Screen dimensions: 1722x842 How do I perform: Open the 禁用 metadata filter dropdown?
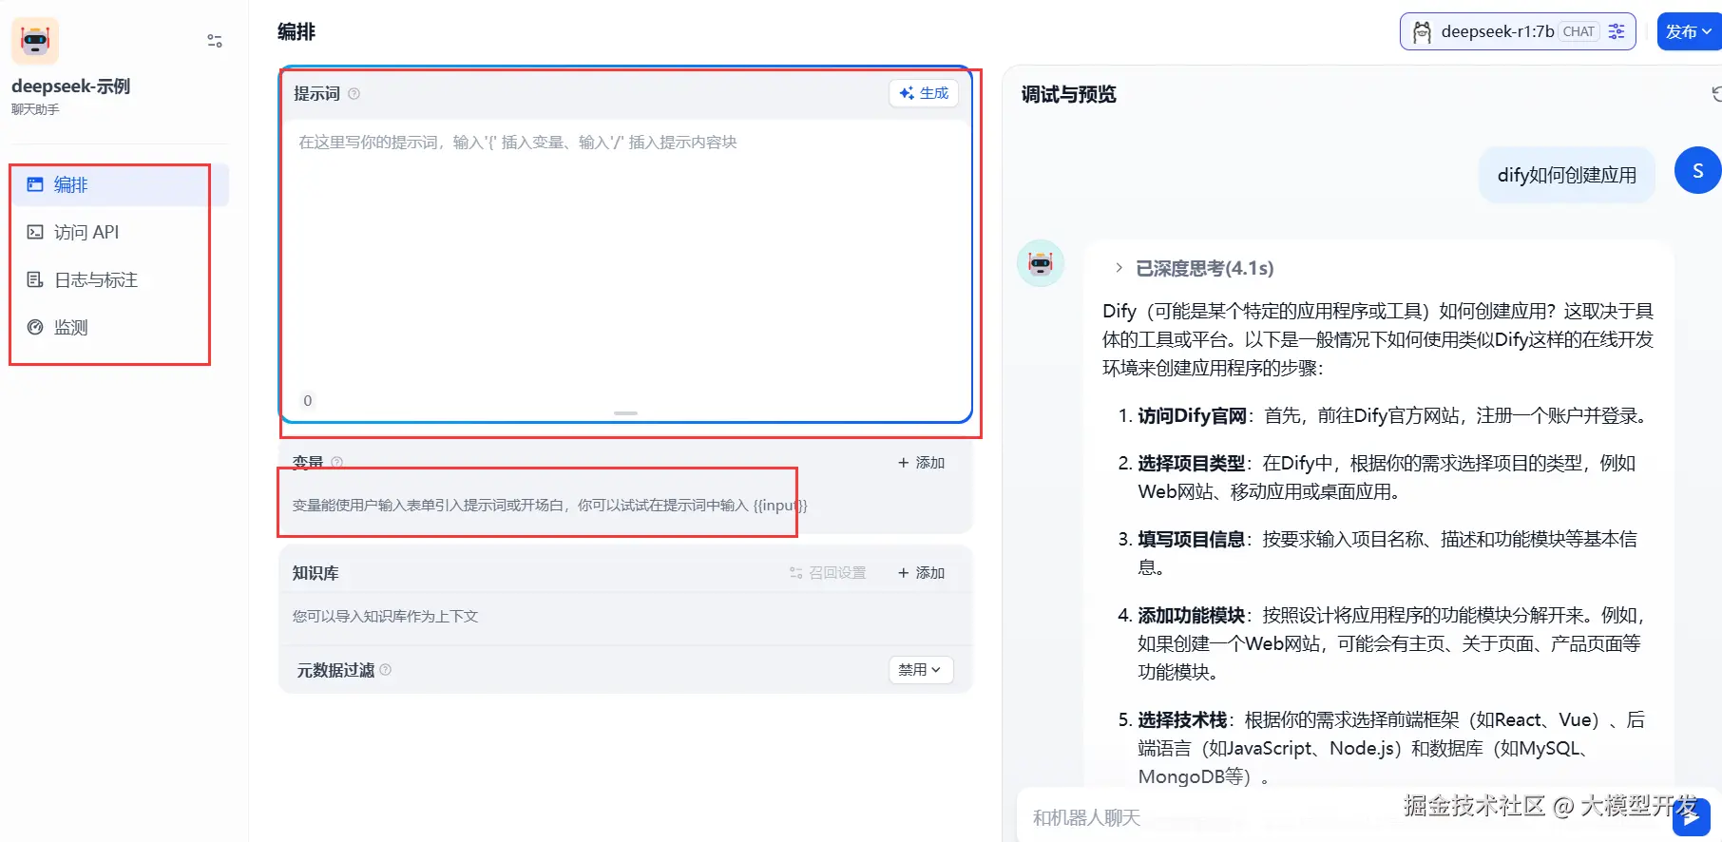pos(920,670)
